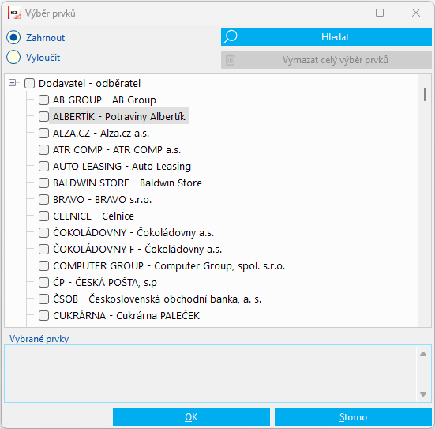
Task: Select row CUKRÁRNA - Cukrárna PALEČEK
Action: click(x=126, y=316)
